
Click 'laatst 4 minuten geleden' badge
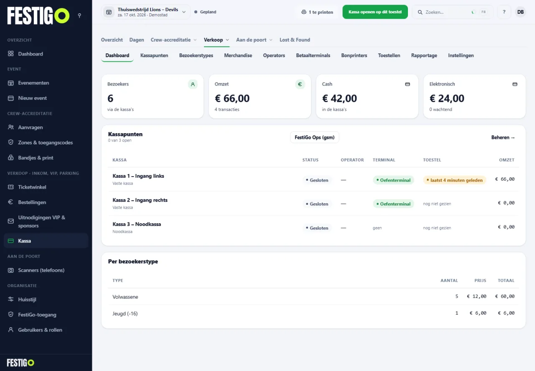pyautogui.click(x=455, y=180)
